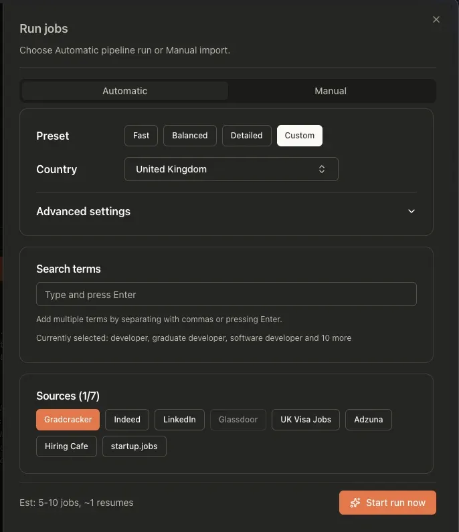
Task: Enable the UK Visa Jobs source
Action: (306, 420)
